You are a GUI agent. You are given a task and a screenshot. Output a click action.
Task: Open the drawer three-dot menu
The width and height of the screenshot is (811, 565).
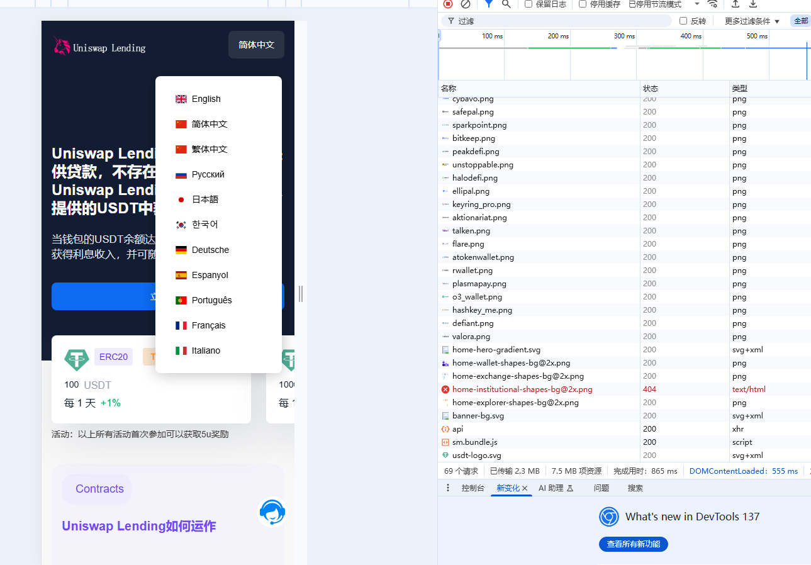click(x=448, y=488)
